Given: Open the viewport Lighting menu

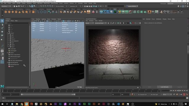Looking at the screenshot, I should pos(44,19).
